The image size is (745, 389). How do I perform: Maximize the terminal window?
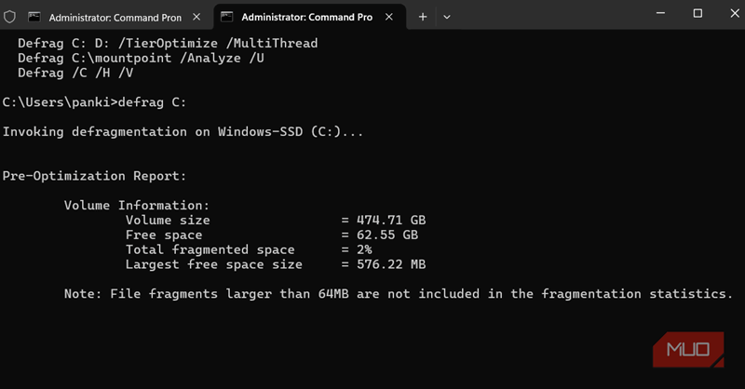click(697, 14)
